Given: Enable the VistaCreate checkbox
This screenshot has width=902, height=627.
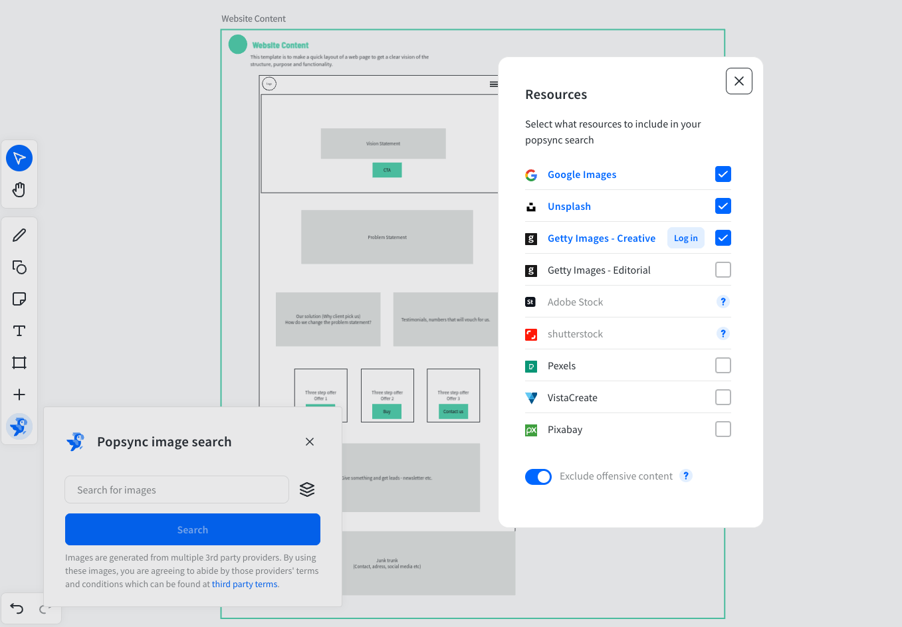Looking at the screenshot, I should 723,397.
